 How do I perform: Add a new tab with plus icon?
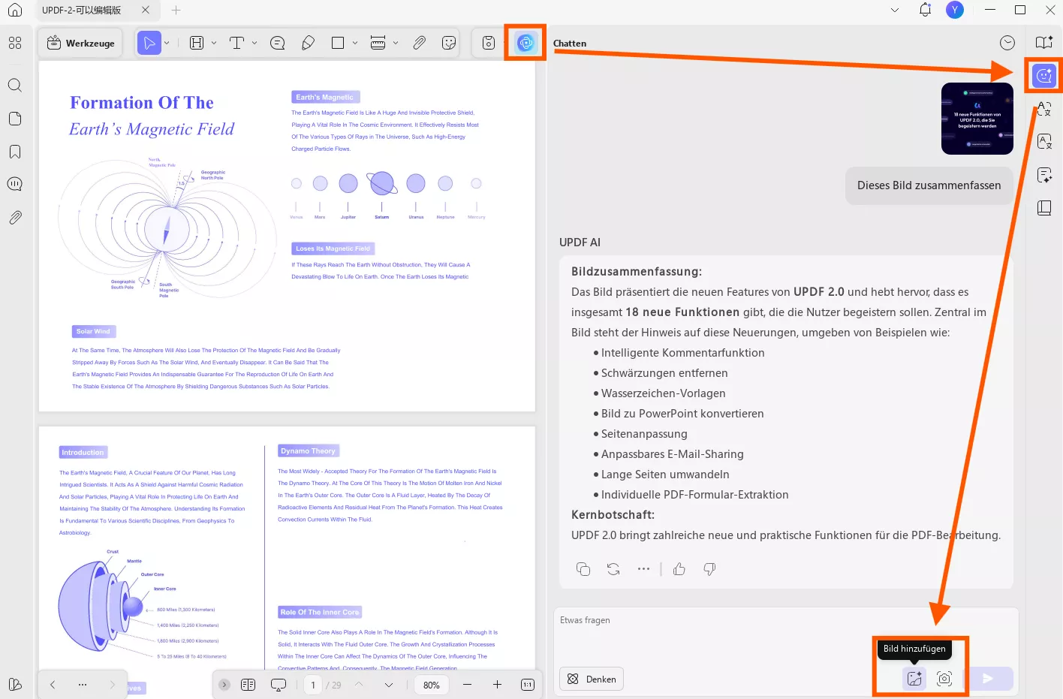point(176,11)
